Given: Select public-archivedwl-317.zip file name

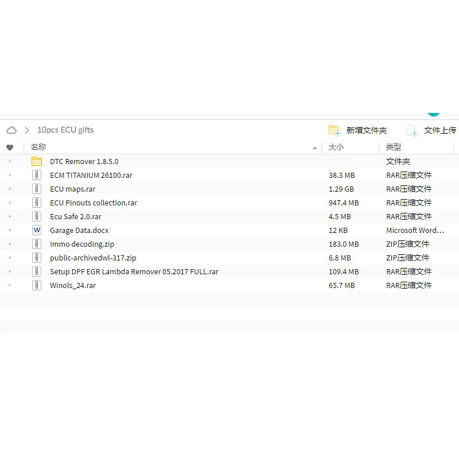Looking at the screenshot, I should pyautogui.click(x=93, y=258).
